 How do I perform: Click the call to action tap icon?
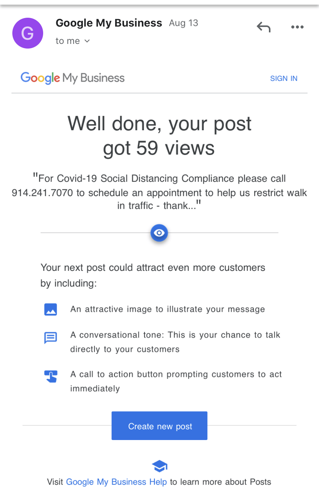(x=51, y=376)
